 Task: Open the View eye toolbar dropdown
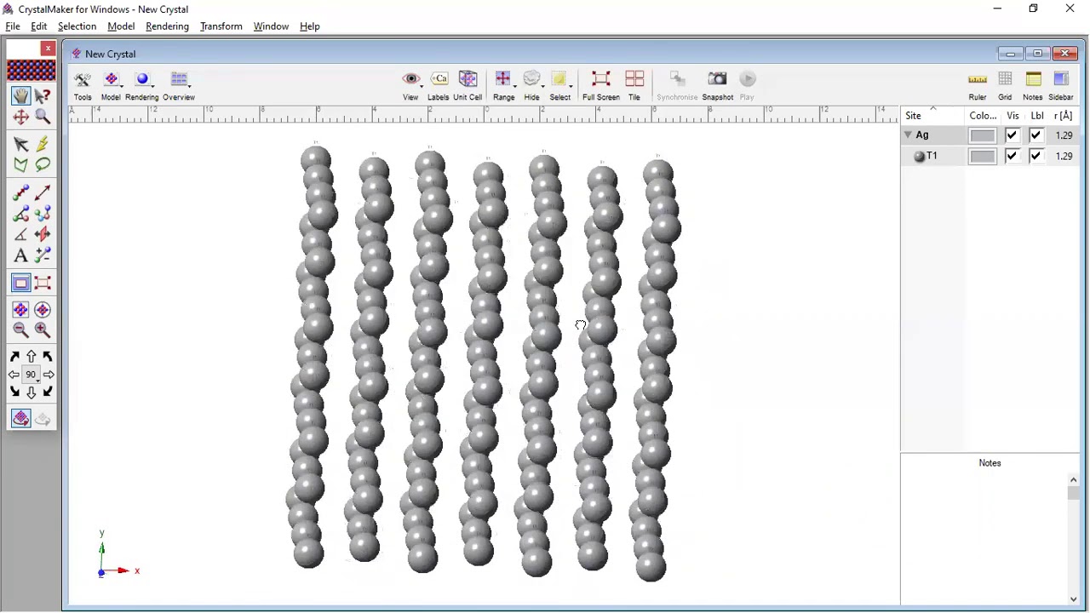pyautogui.click(x=410, y=86)
